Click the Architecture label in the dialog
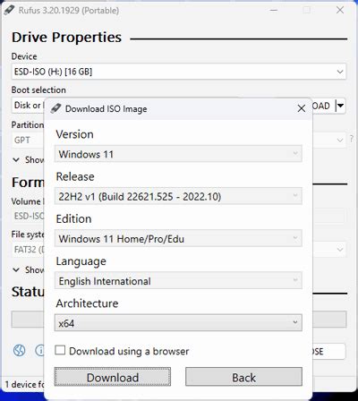This screenshot has width=358, height=401. pos(87,303)
